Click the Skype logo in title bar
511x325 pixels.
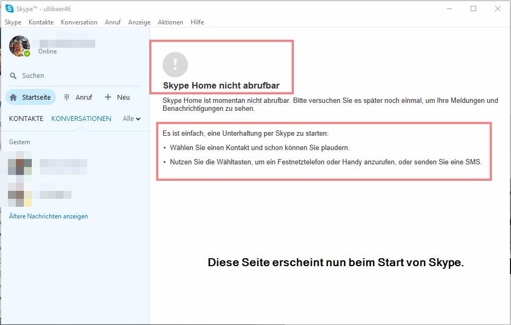[10, 9]
